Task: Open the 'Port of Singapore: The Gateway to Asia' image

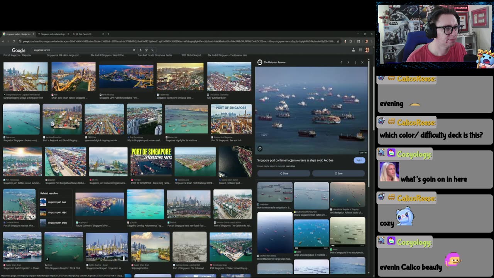Action: point(233,204)
